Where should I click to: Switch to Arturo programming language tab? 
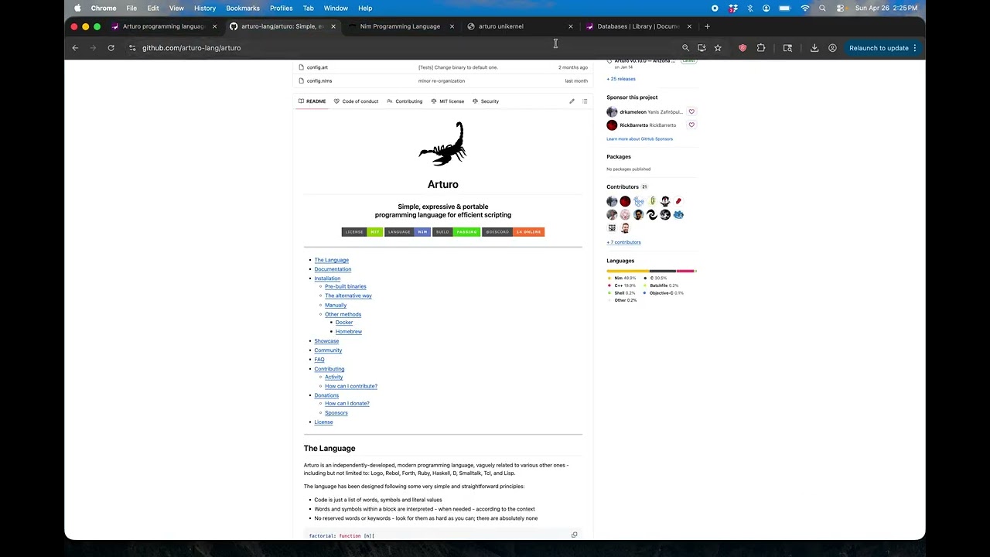coord(163,26)
